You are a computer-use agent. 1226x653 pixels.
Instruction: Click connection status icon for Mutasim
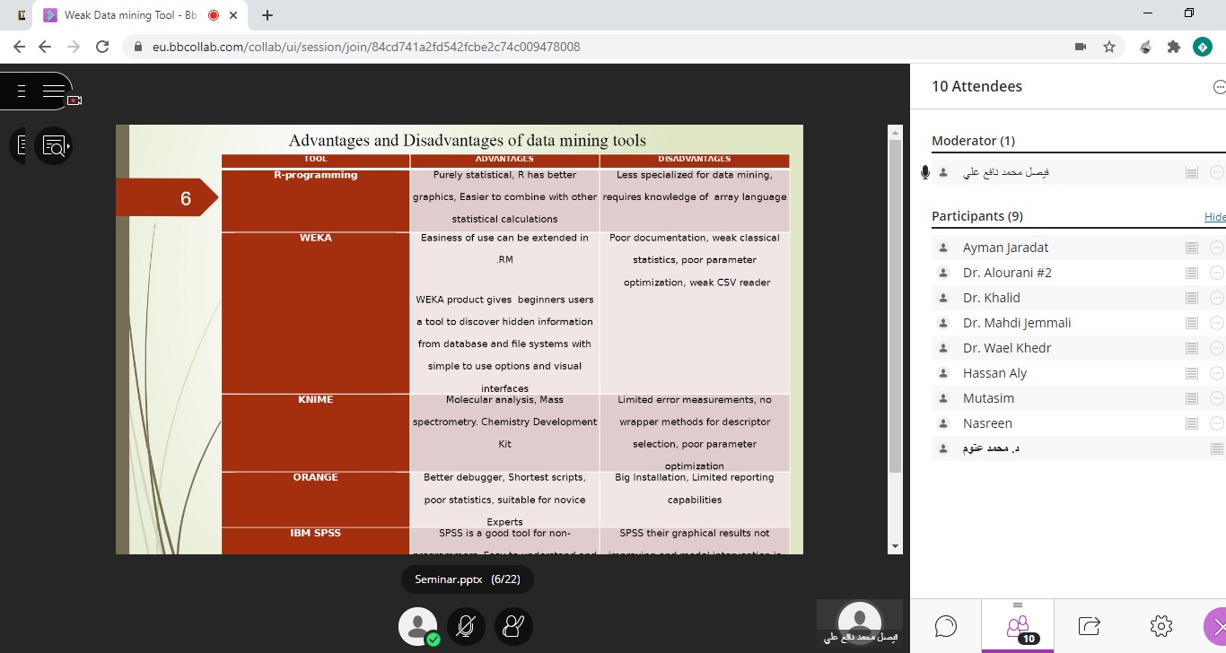click(x=1192, y=398)
